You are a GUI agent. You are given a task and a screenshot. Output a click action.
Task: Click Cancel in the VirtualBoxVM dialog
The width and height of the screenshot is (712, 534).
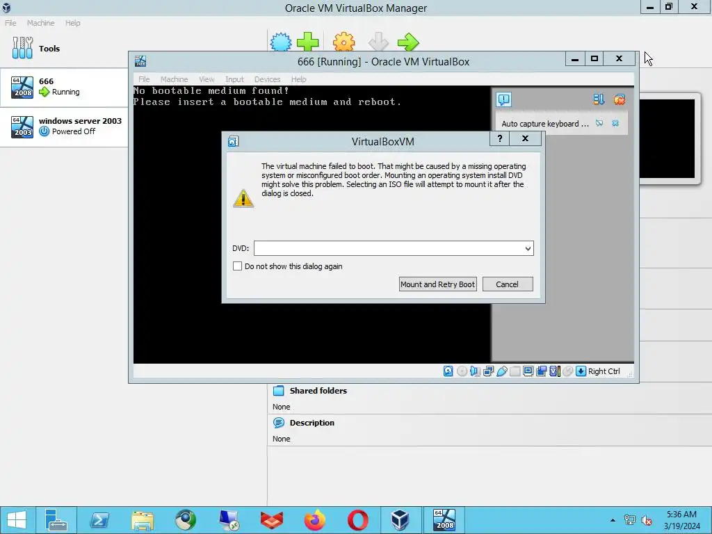(x=507, y=284)
